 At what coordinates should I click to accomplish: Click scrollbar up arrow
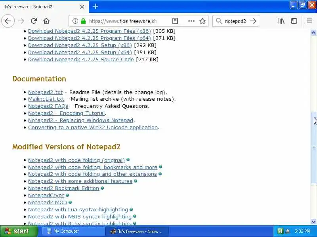point(313,32)
